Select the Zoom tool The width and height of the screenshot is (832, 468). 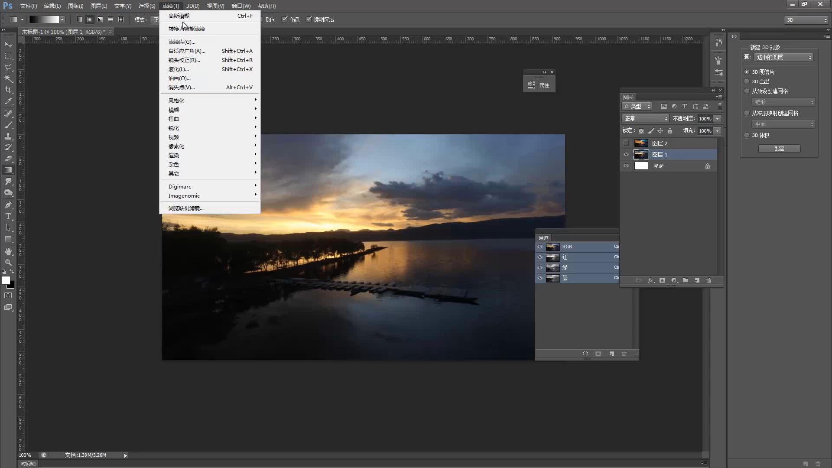(x=8, y=263)
